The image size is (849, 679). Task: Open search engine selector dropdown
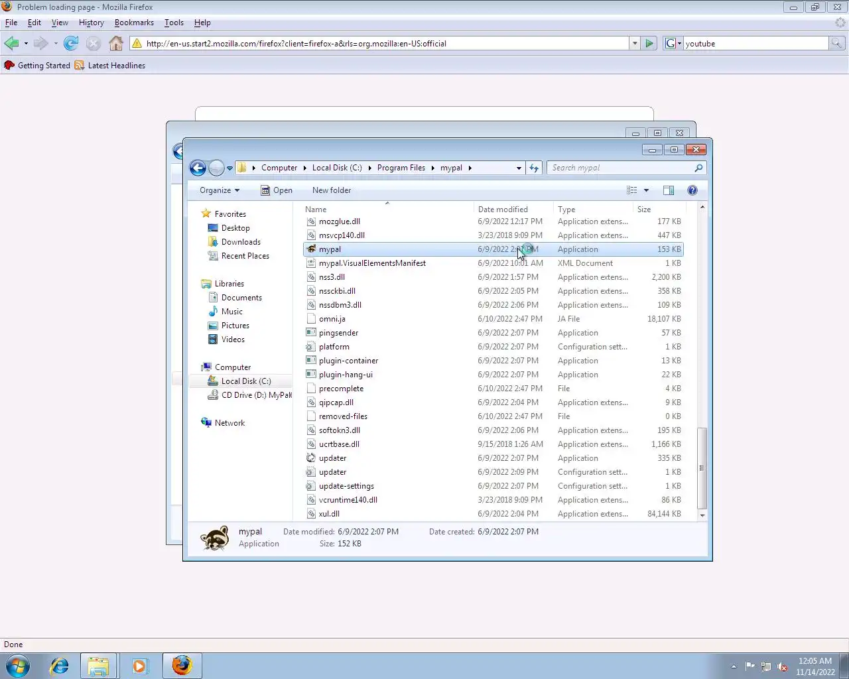(673, 44)
